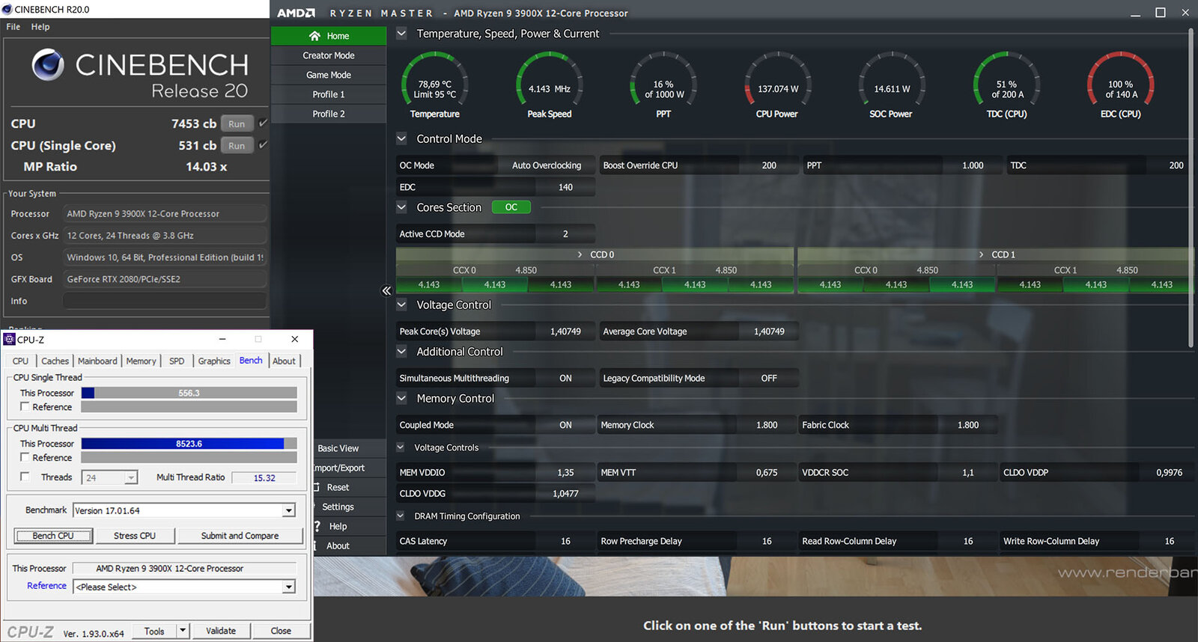1198x642 pixels.
Task: Select Profile 1
Action: pos(329,94)
